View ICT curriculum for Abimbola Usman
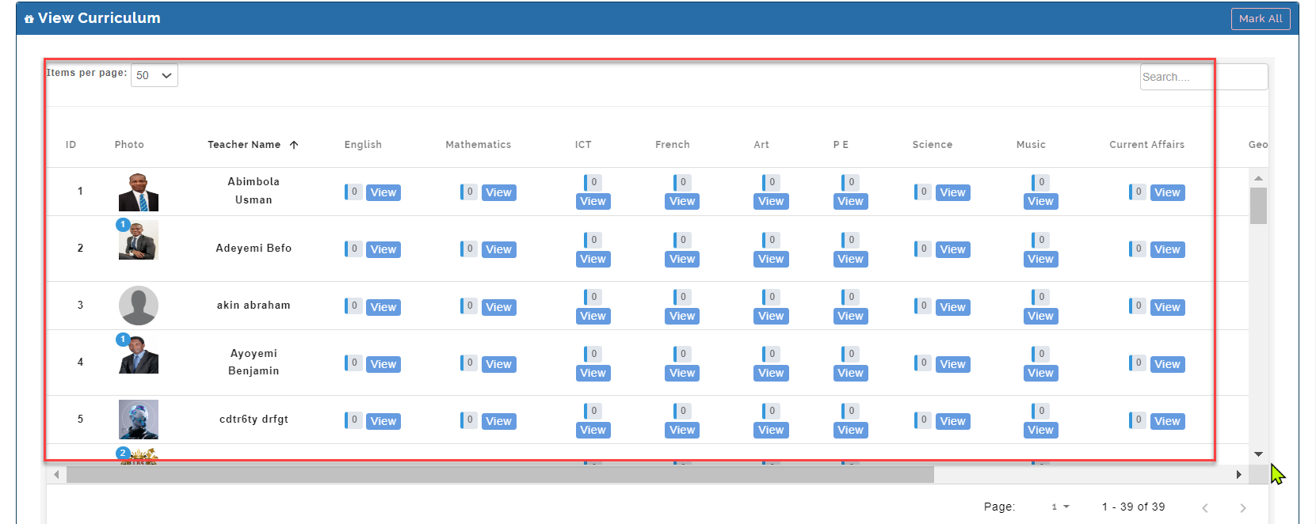Screen dimensions: 1316x524 593,201
